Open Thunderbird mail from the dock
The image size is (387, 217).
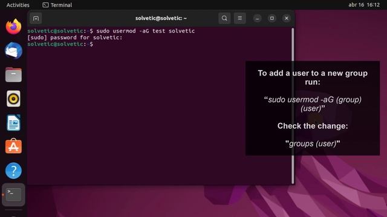click(x=13, y=51)
